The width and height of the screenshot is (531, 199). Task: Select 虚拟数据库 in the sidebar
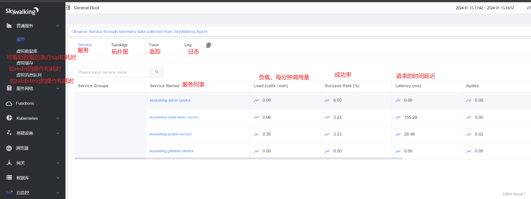point(27,51)
